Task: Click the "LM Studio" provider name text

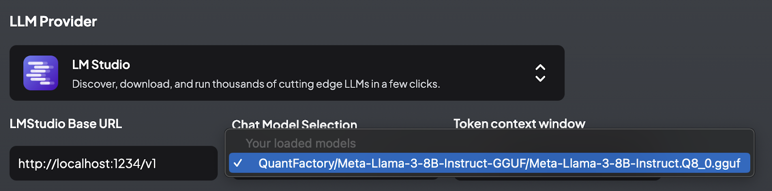Action: pos(101,65)
